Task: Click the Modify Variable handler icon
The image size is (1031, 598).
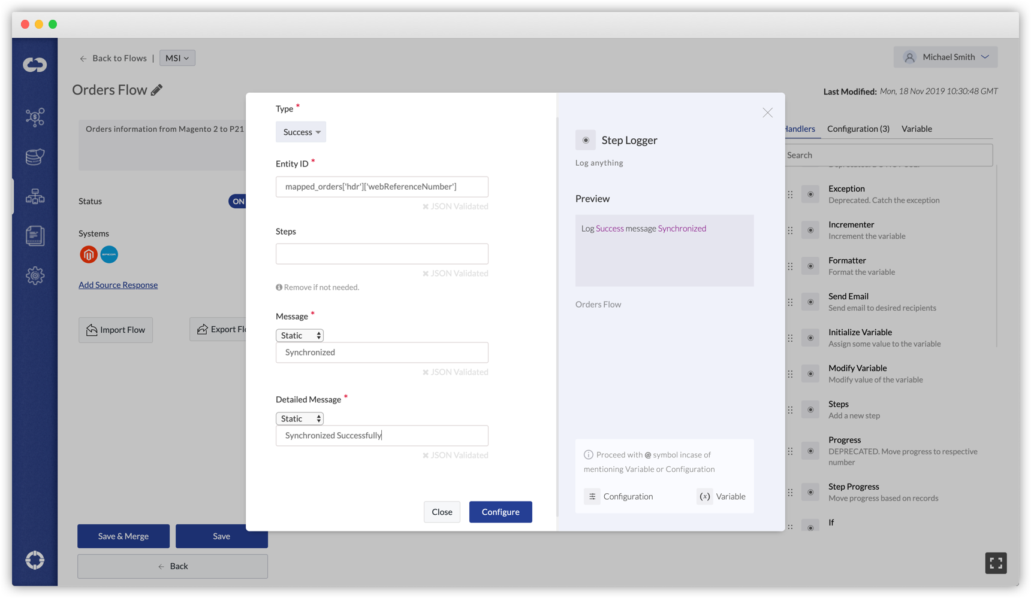Action: 810,374
